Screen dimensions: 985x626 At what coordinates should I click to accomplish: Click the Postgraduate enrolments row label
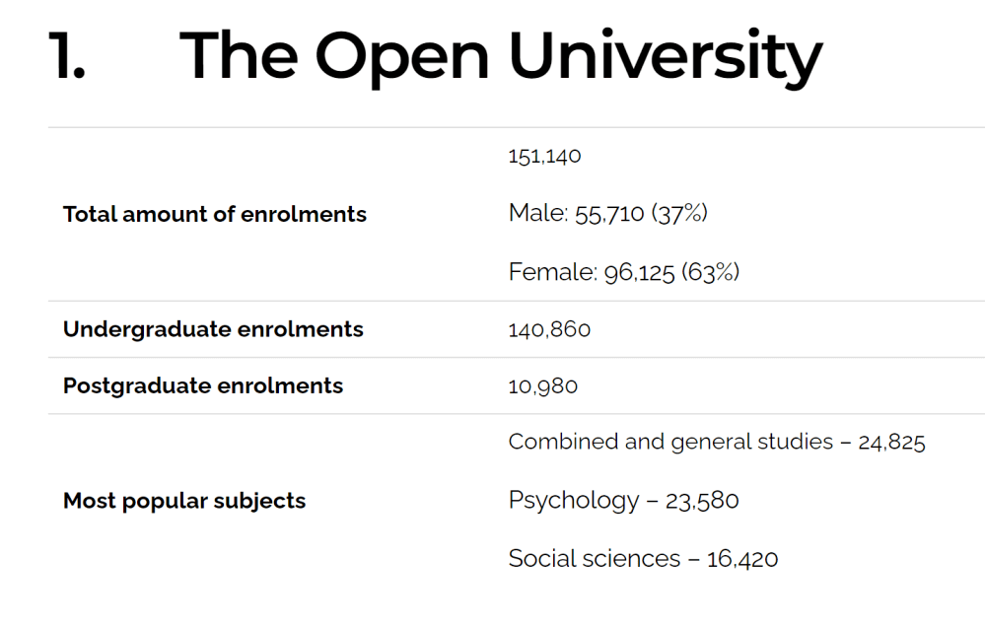(203, 385)
